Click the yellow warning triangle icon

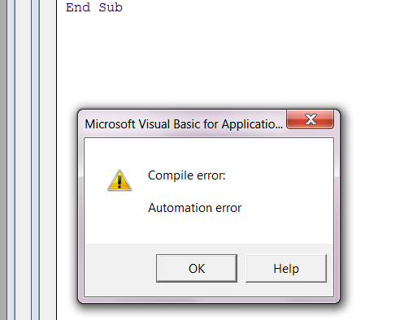[x=120, y=180]
